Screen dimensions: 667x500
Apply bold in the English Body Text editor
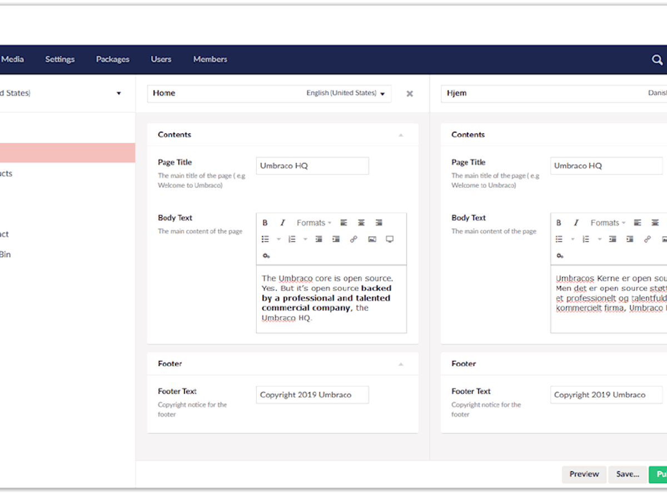click(265, 223)
